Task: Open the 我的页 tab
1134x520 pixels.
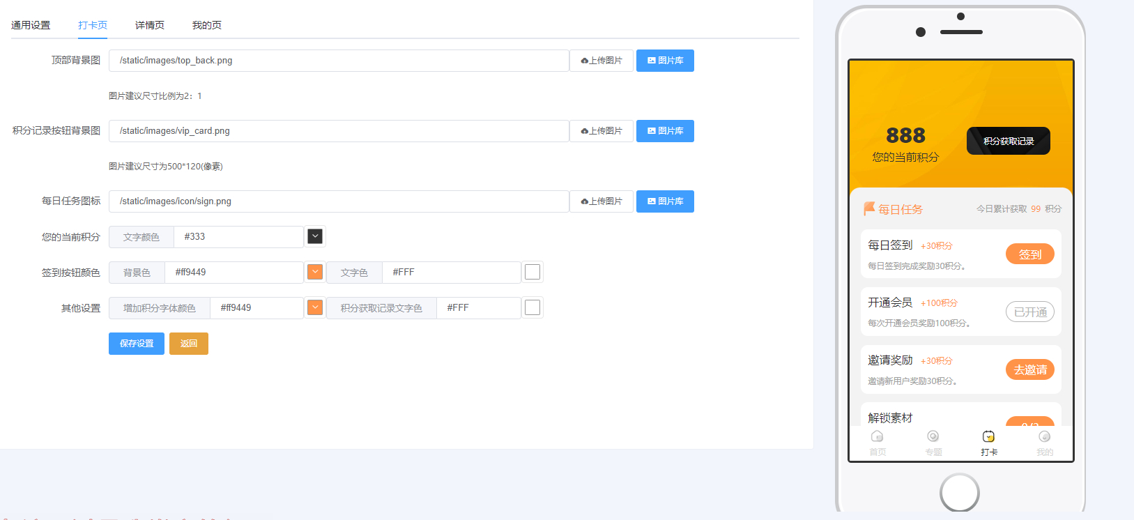Action: [x=207, y=25]
